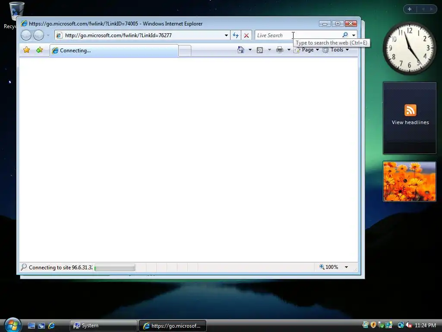Click the address bar page icon

coord(59,35)
